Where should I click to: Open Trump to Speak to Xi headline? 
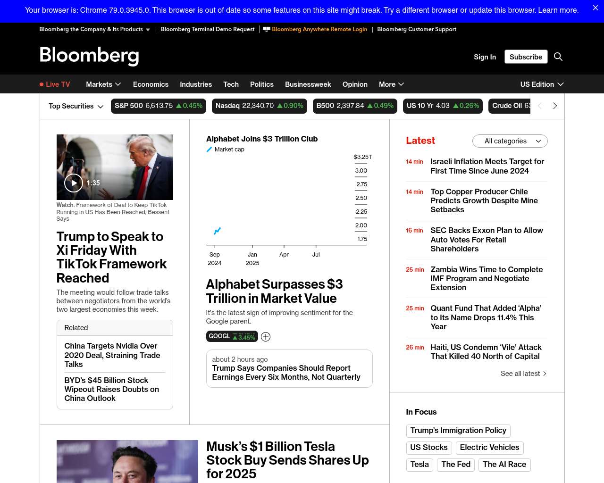coord(111,257)
